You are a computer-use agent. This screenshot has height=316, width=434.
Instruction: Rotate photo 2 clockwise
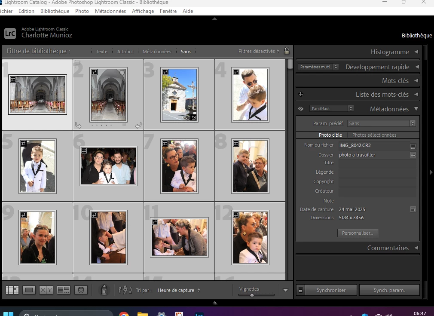[x=138, y=126]
